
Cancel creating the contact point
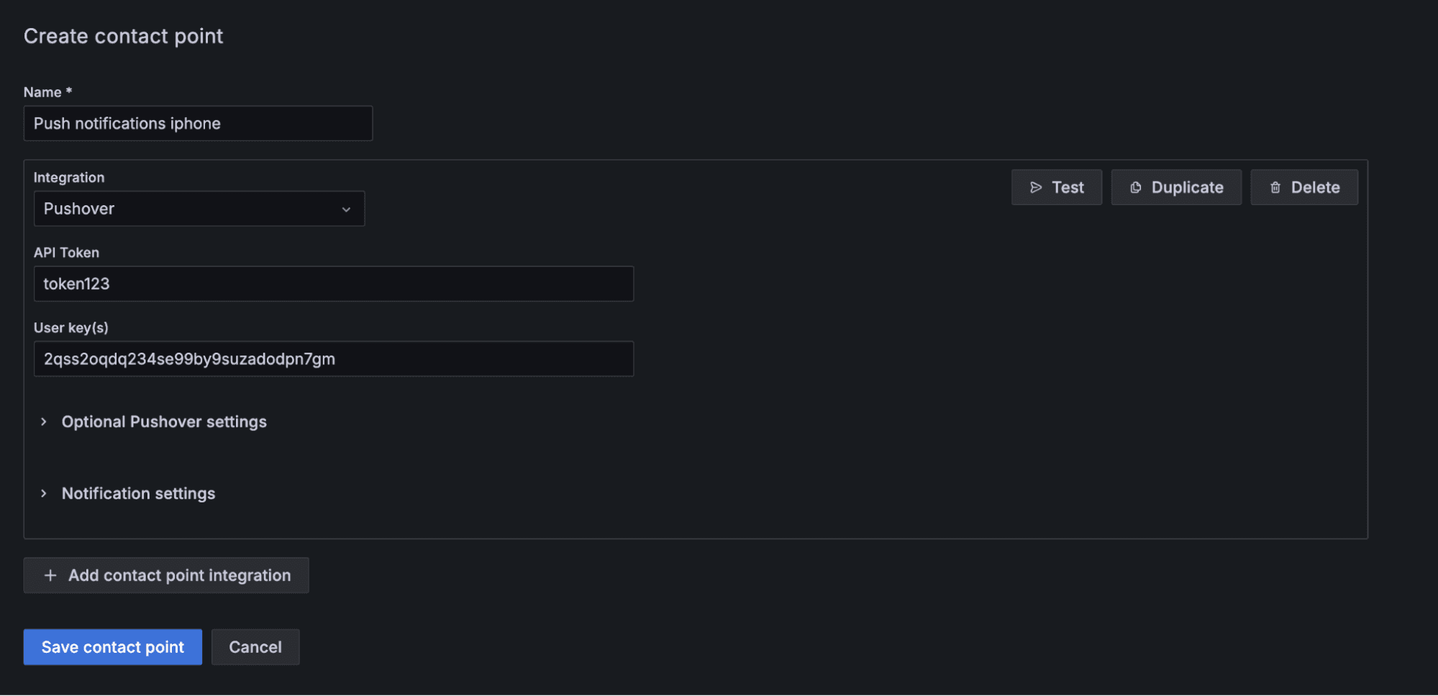click(x=255, y=646)
